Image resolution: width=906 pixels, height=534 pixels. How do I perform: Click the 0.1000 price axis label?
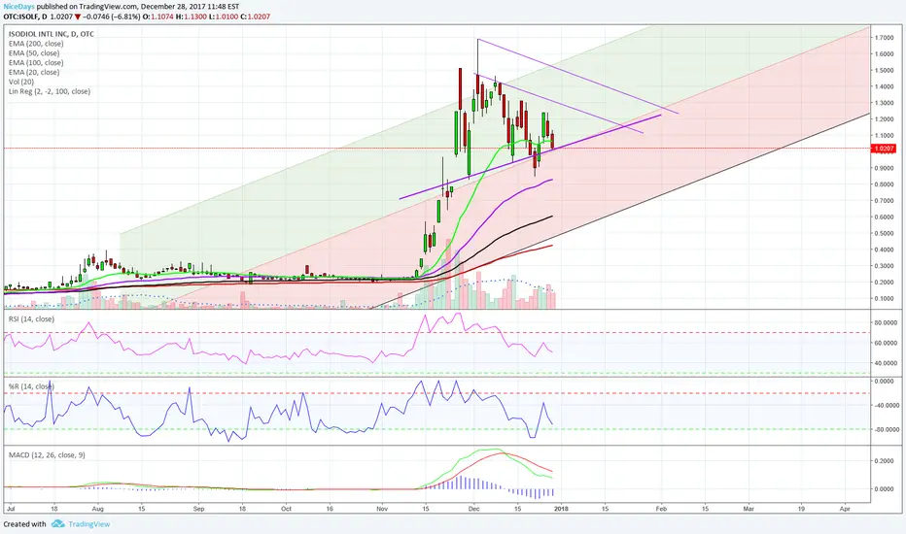[x=885, y=298]
